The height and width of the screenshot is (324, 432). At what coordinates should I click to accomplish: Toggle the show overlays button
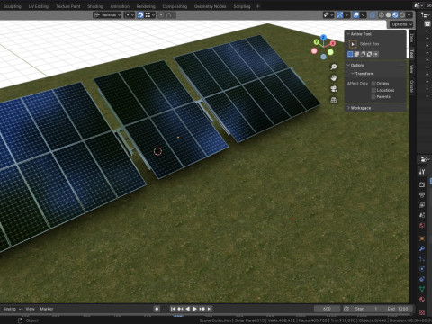pos(356,15)
